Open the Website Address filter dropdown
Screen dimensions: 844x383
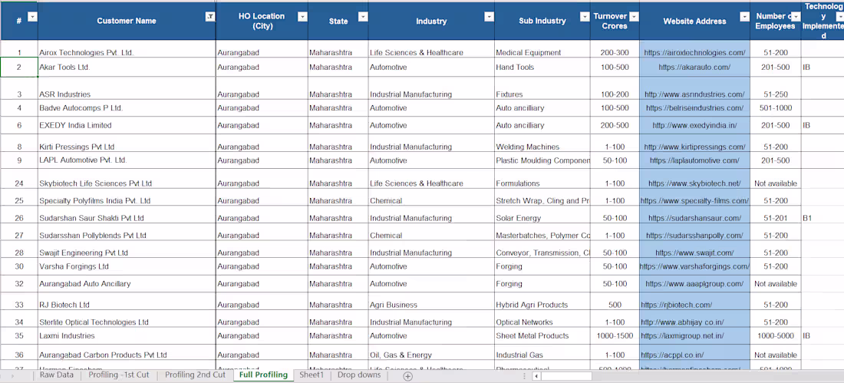(x=744, y=17)
